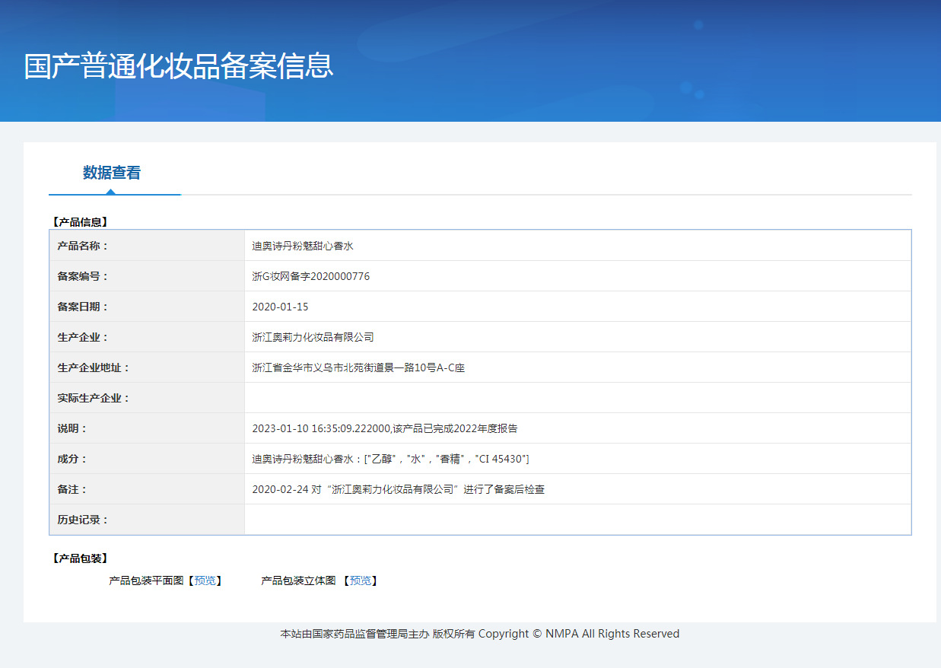Click the 历史记录 row label

(83, 520)
